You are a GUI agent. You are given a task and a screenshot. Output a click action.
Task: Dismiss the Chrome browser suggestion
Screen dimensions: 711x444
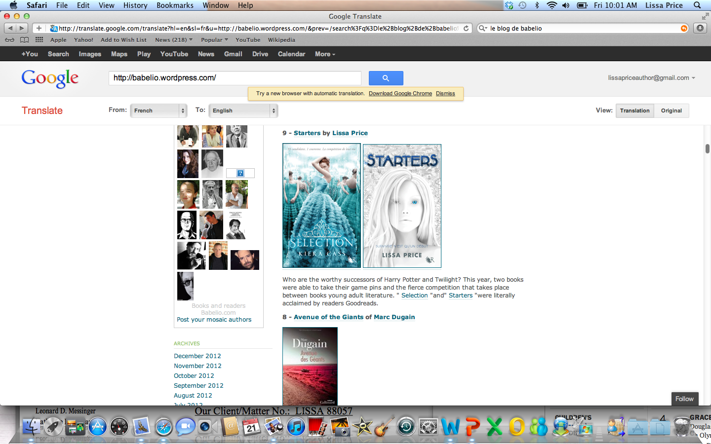445,93
